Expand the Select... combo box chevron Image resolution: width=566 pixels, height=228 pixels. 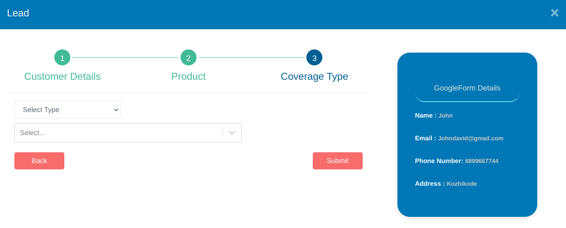(x=232, y=133)
